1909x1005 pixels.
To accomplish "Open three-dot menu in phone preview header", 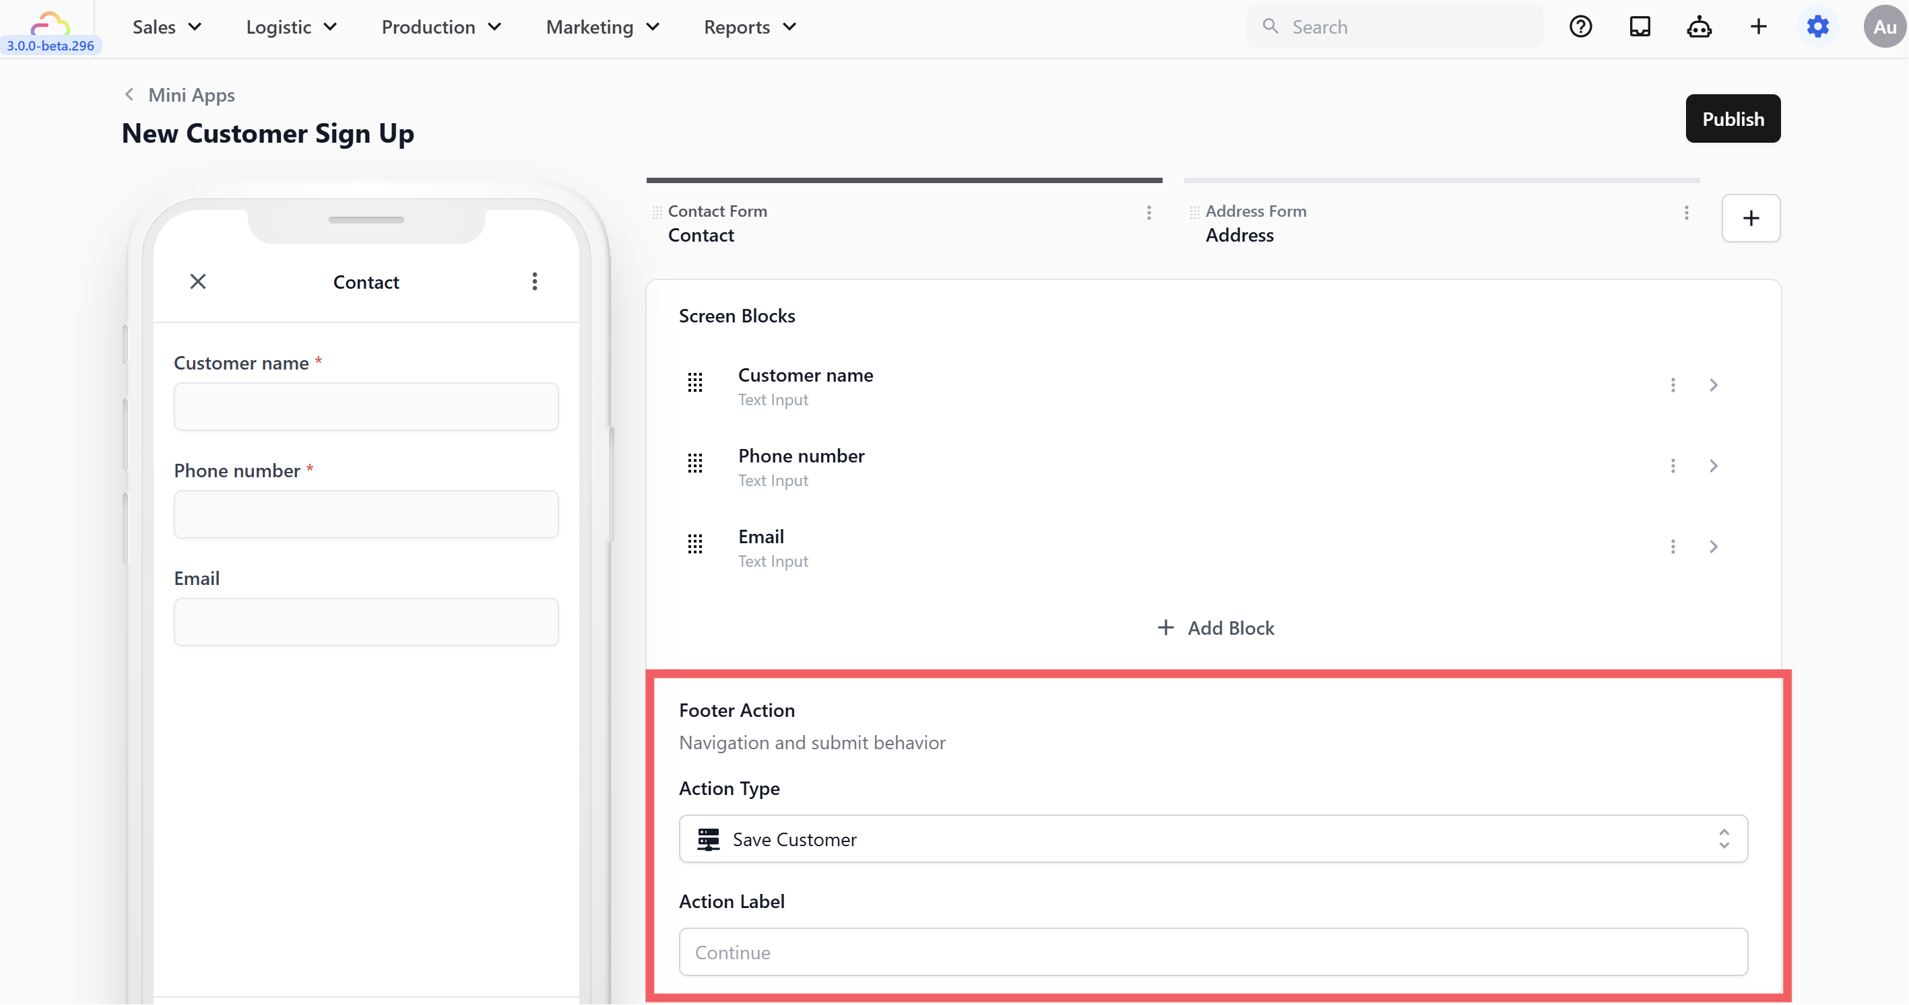I will pos(534,281).
